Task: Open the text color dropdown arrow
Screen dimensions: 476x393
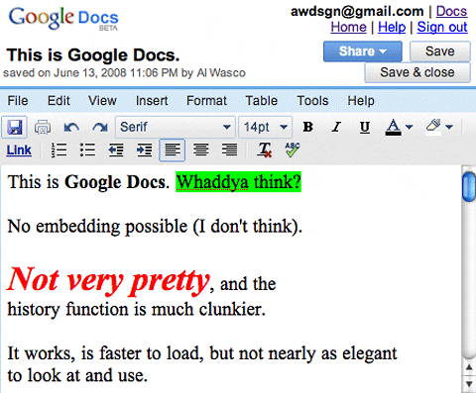Action: pyautogui.click(x=409, y=127)
